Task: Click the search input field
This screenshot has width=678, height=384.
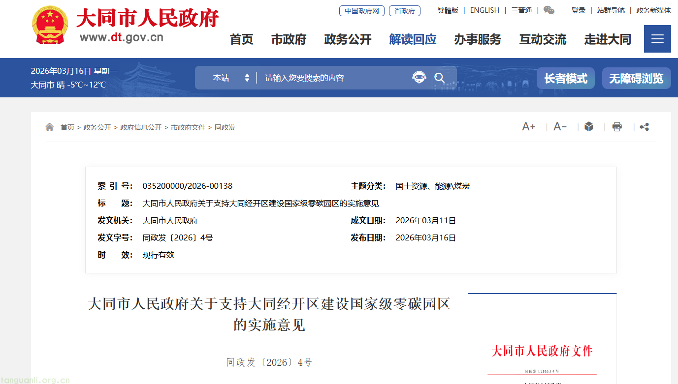Action: pyautogui.click(x=335, y=78)
